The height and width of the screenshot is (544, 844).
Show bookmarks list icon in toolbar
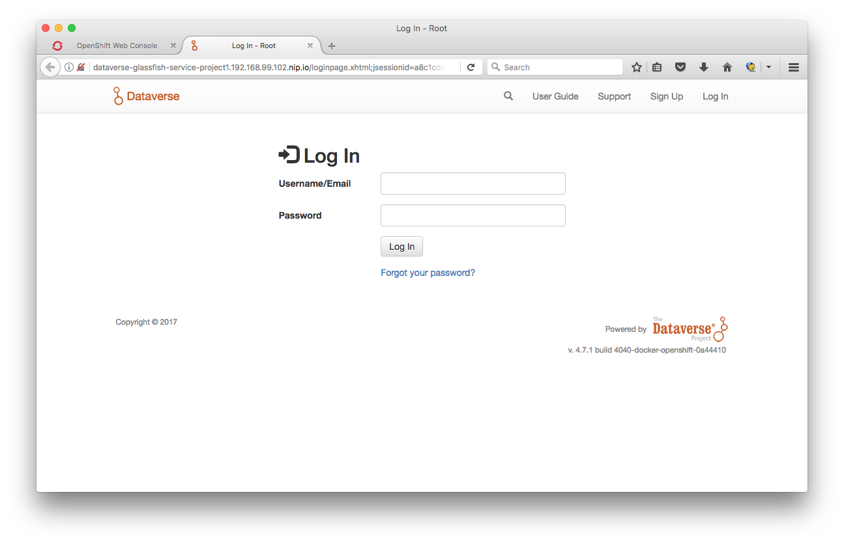657,67
